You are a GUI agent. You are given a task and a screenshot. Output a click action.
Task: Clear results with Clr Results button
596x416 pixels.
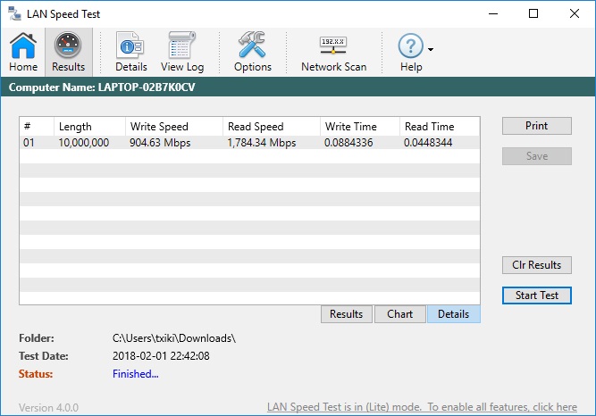click(x=536, y=265)
